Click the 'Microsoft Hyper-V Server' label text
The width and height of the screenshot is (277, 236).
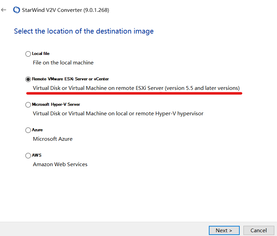[x=56, y=104]
